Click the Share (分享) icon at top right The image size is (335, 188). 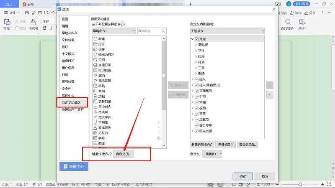pos(306,13)
